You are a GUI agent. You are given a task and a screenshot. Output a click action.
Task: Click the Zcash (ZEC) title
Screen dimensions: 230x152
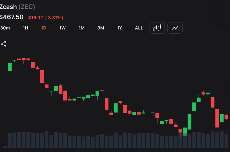tap(17, 7)
